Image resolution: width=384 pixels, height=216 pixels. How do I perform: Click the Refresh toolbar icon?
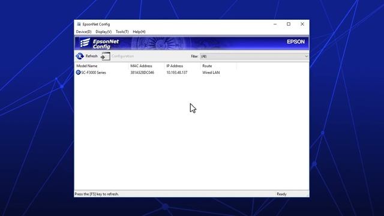tap(80, 56)
